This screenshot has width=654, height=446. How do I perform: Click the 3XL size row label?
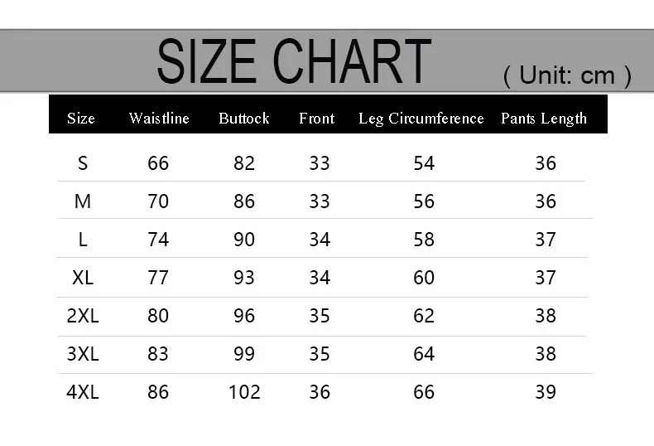click(83, 354)
